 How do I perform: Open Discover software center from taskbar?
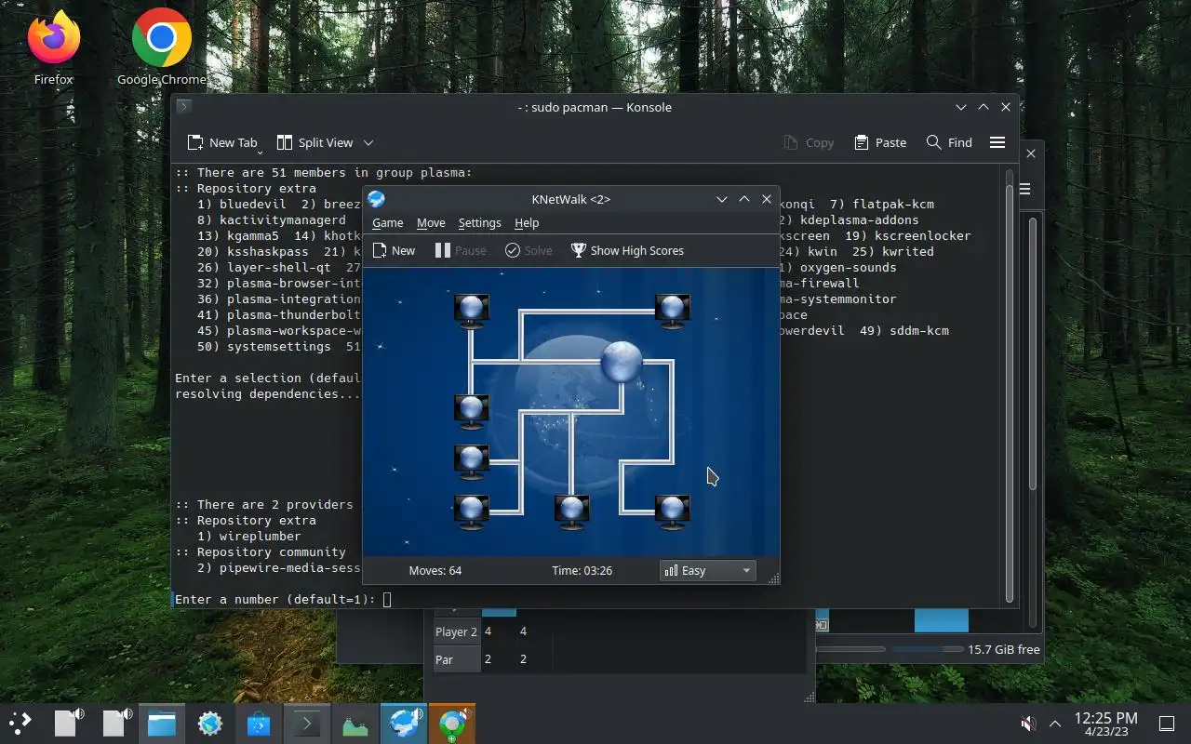259,723
